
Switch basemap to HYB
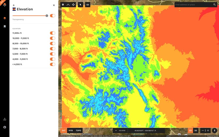[71, 130]
